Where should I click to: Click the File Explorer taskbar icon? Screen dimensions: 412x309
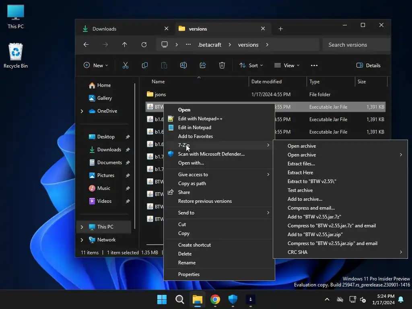(x=197, y=299)
